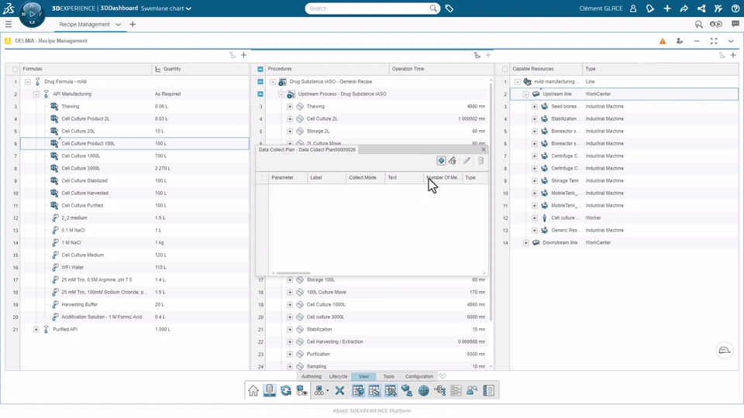Click the Operation Time column header
The height and width of the screenshot is (418, 744).
[441, 69]
